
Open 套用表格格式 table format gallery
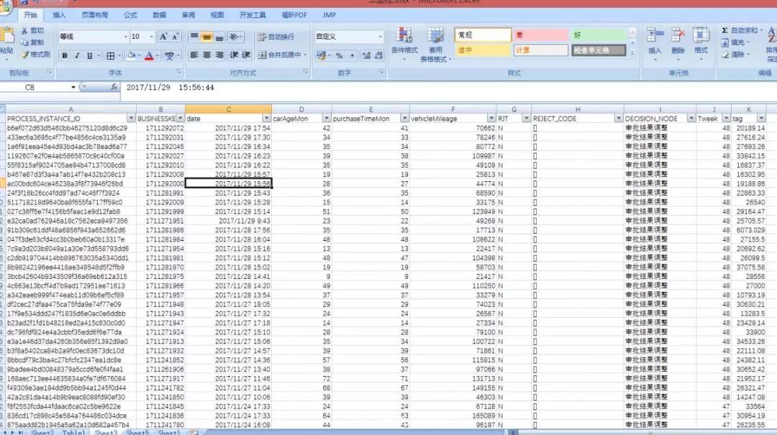(x=435, y=45)
